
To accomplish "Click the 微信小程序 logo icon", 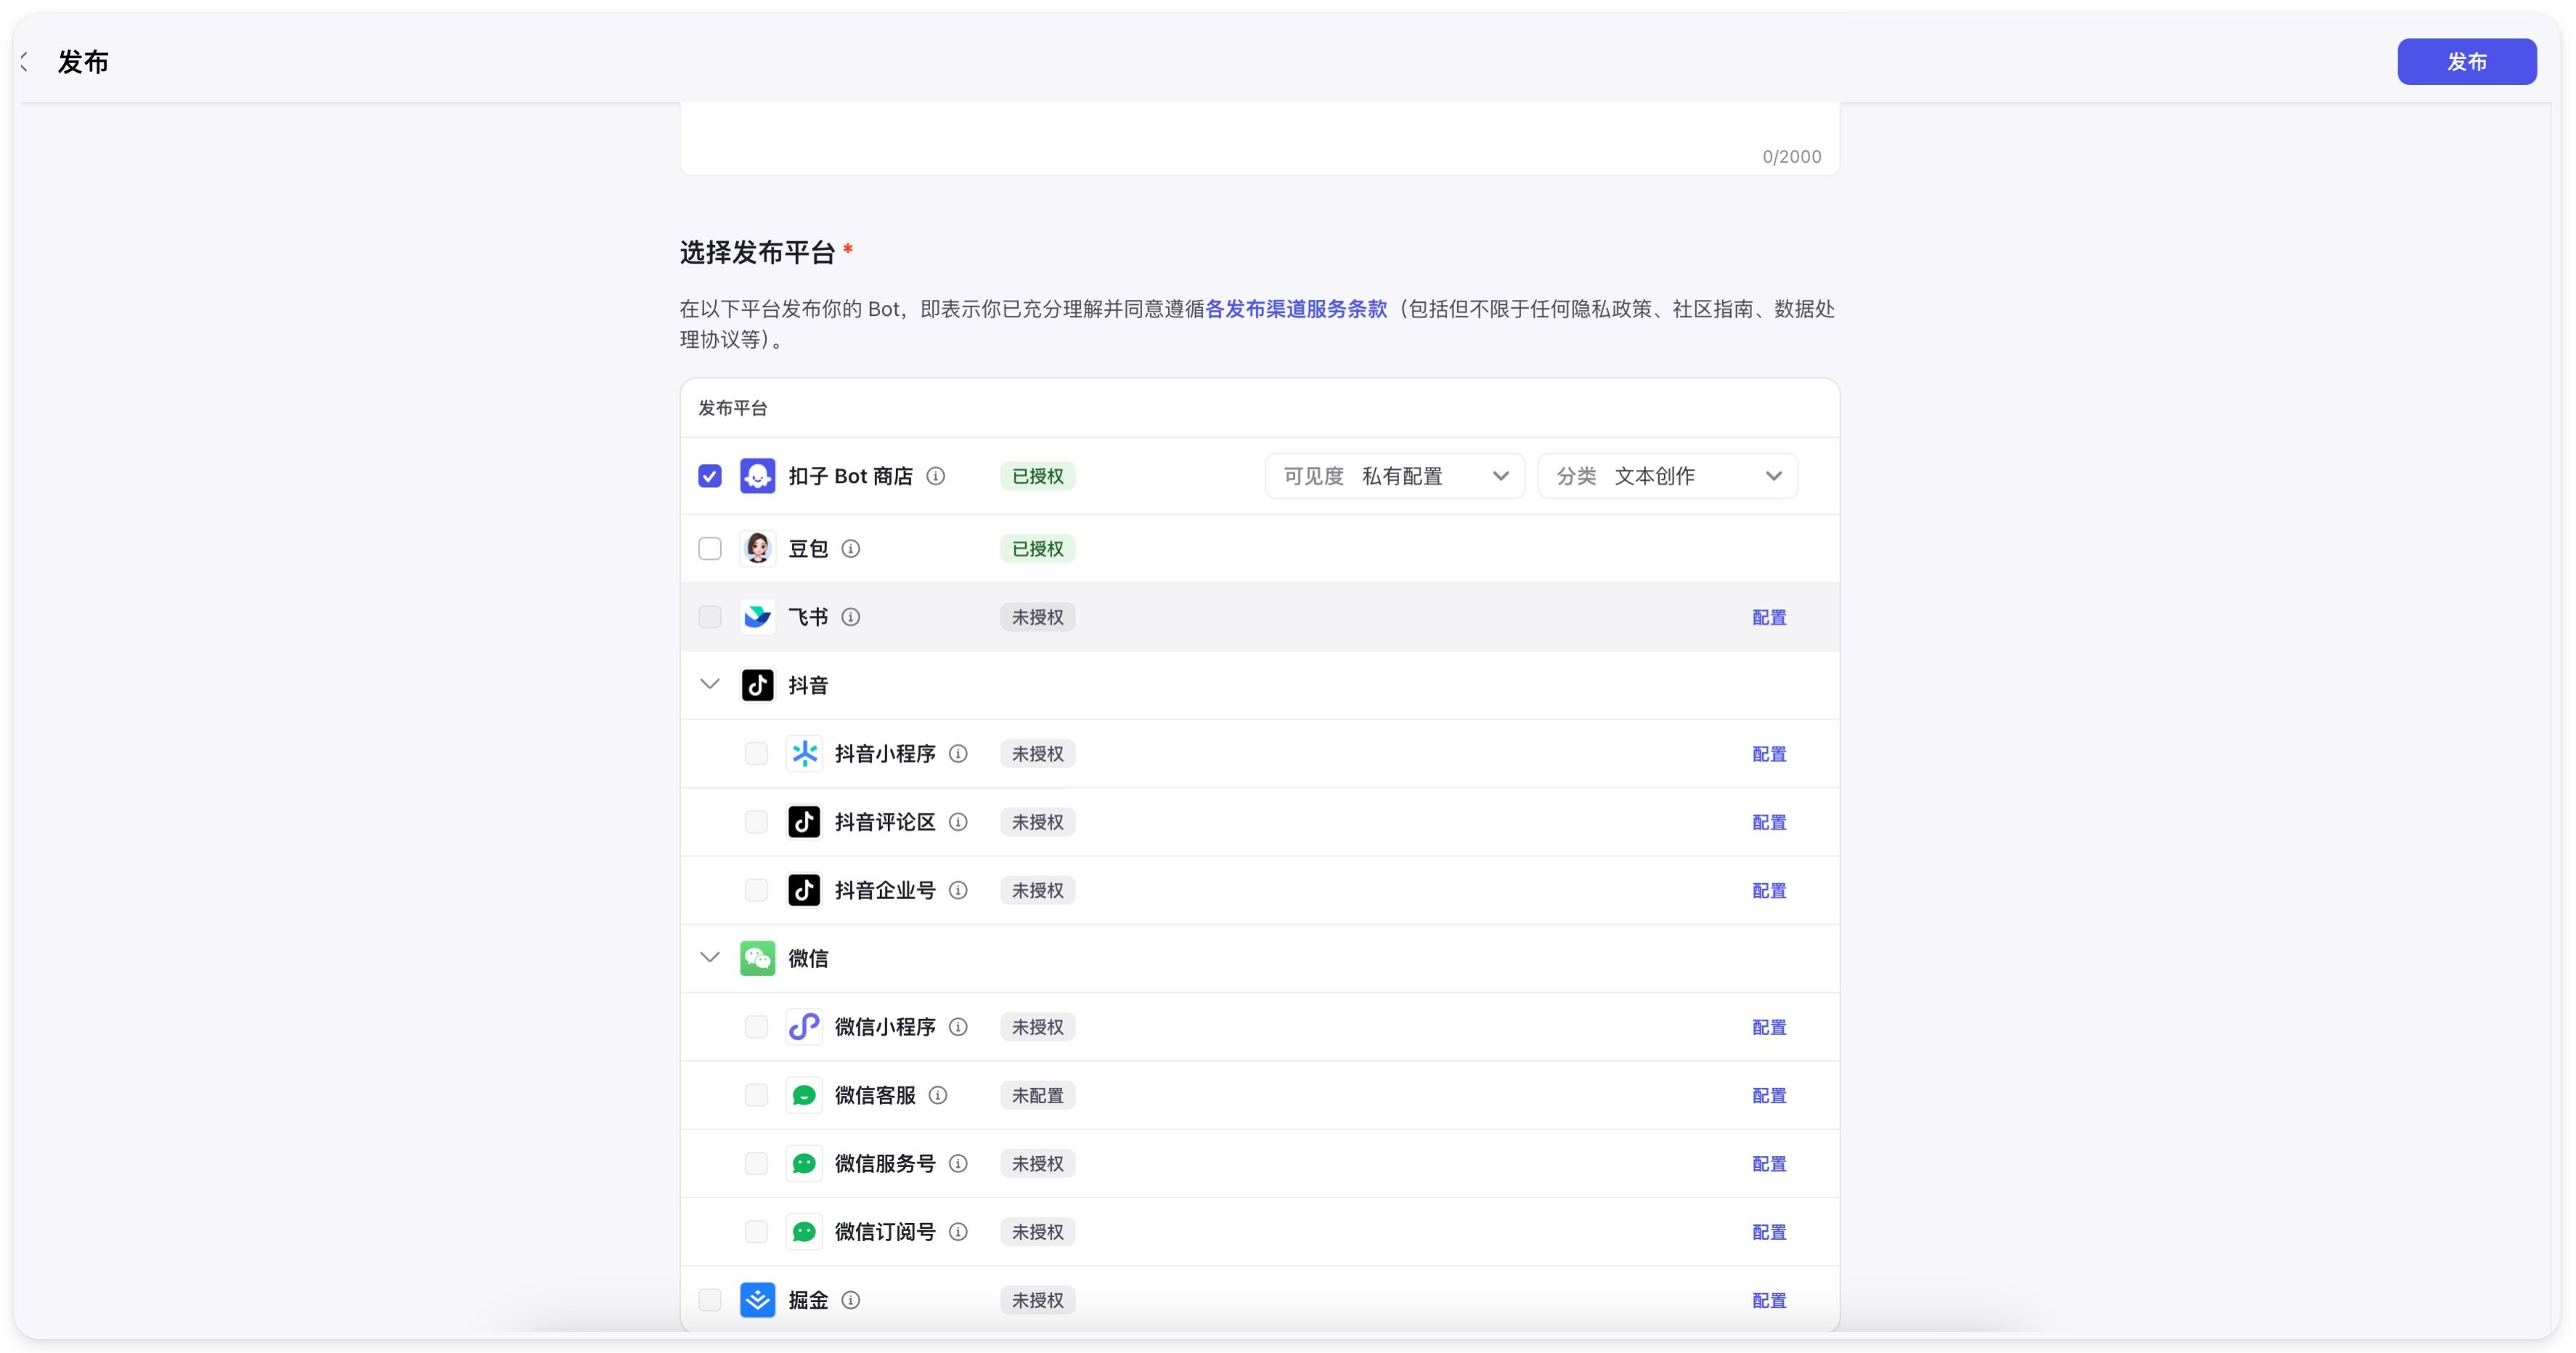I will 804,1027.
